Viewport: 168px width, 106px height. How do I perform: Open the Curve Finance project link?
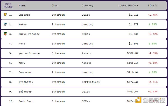click(29, 34)
